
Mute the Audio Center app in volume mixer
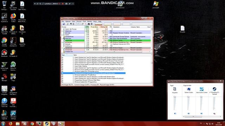tap(201, 113)
